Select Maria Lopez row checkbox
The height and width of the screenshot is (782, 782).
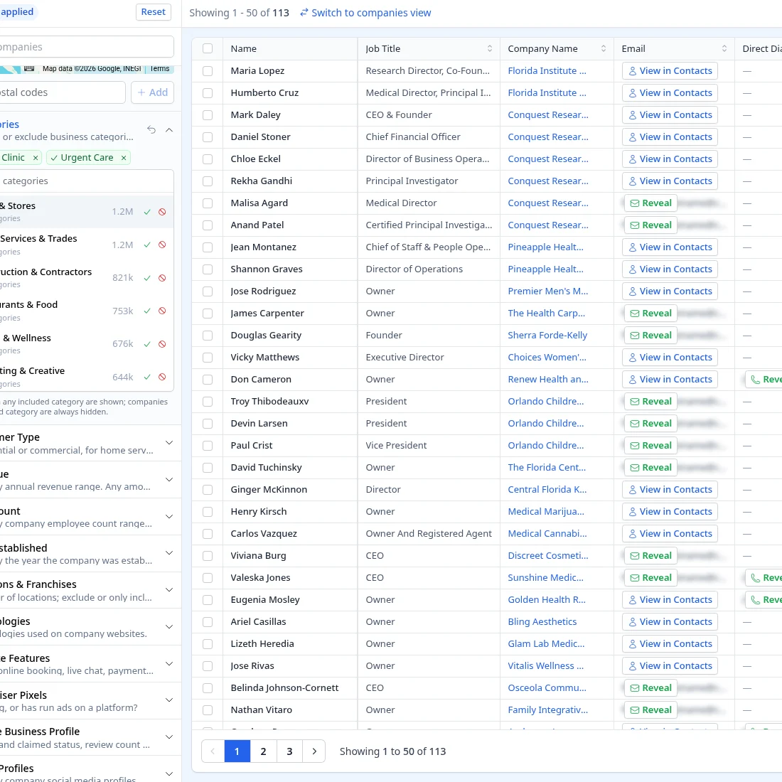click(208, 71)
